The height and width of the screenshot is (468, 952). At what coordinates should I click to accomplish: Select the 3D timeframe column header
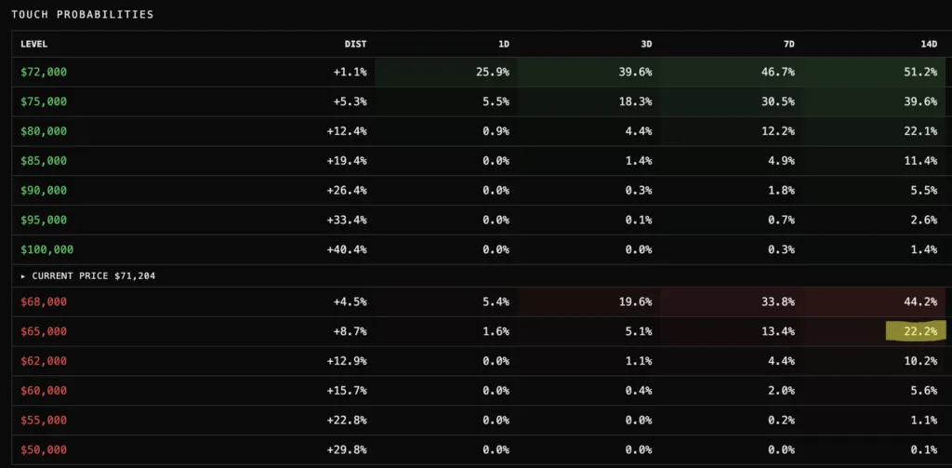click(644, 44)
